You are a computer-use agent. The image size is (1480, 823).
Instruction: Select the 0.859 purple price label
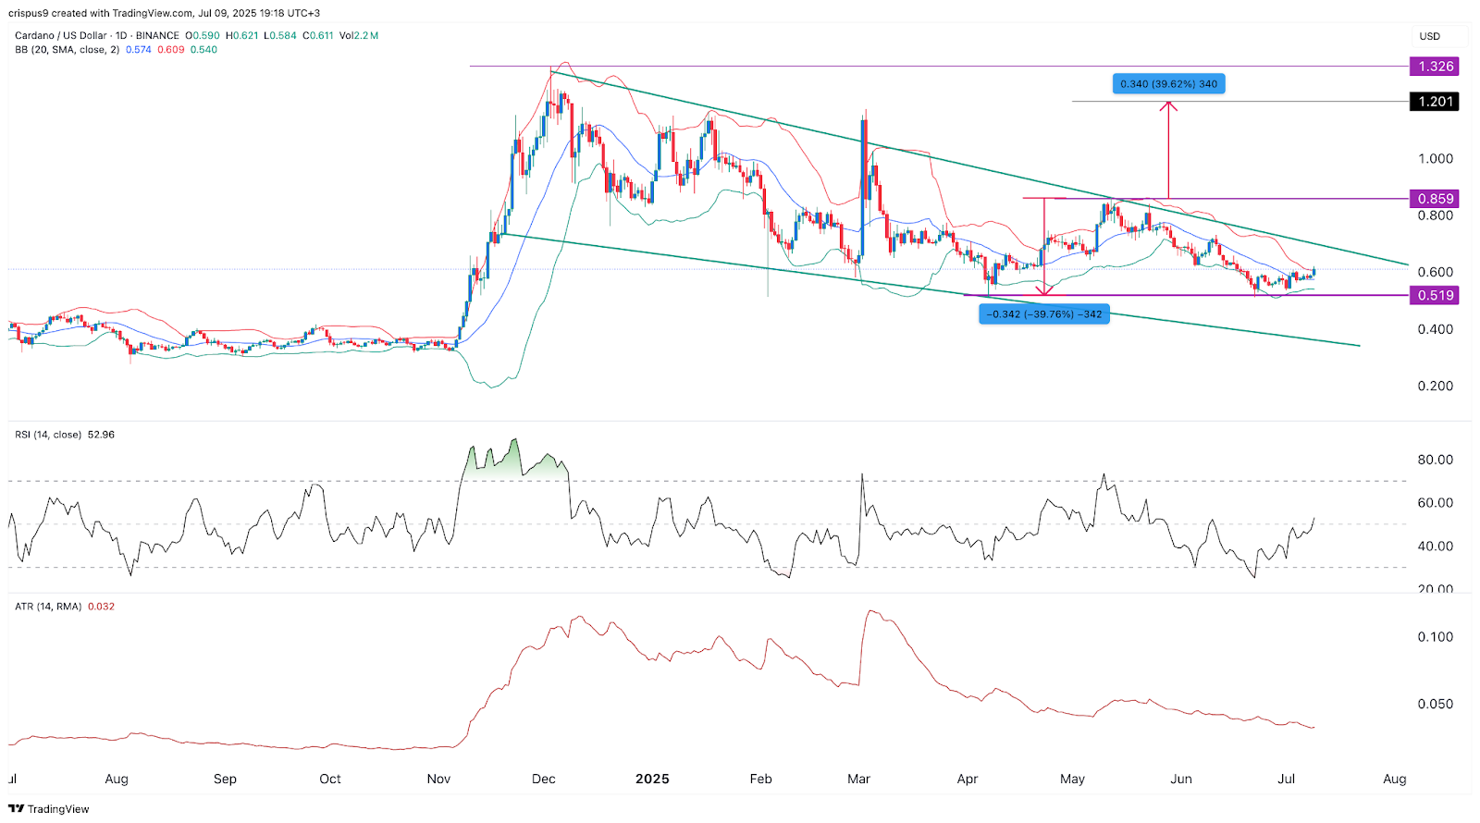1436,199
